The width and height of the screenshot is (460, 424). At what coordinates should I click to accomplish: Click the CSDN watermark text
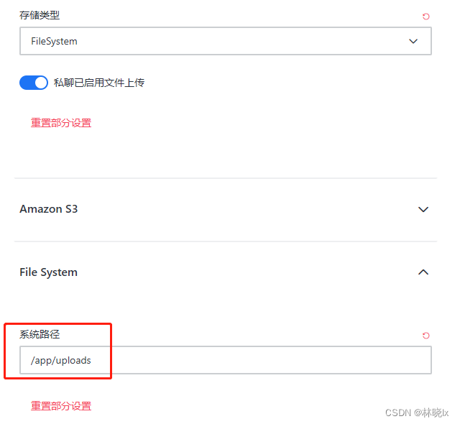(397, 413)
